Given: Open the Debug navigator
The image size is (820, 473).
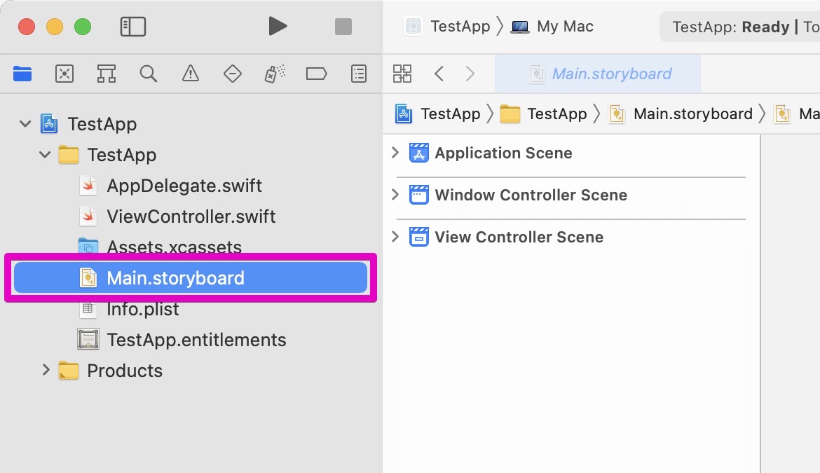Looking at the screenshot, I should (274, 74).
